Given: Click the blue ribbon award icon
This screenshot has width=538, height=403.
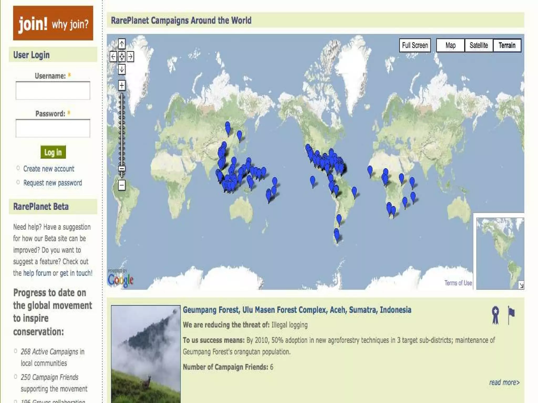Looking at the screenshot, I should (x=495, y=315).
